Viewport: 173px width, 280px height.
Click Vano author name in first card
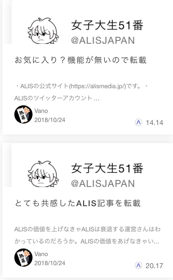click(x=41, y=111)
